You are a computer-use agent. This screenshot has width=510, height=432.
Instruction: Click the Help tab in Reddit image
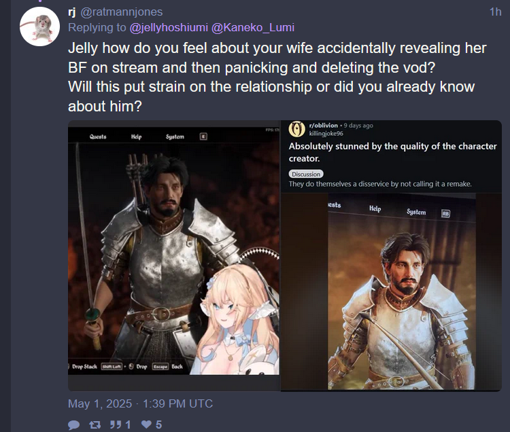[x=375, y=209]
